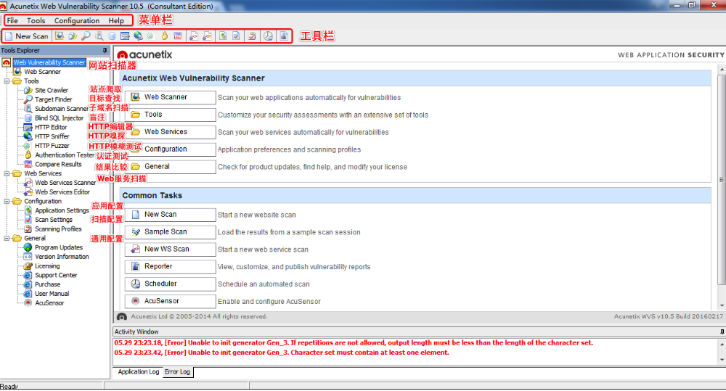Click the General button in main panel
726x391 pixels.
click(170, 167)
